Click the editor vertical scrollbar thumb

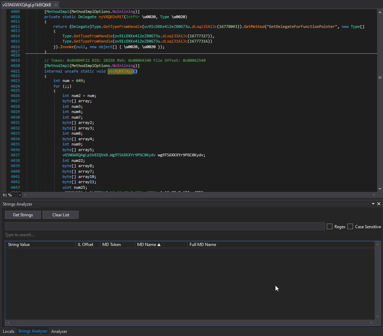point(380,77)
